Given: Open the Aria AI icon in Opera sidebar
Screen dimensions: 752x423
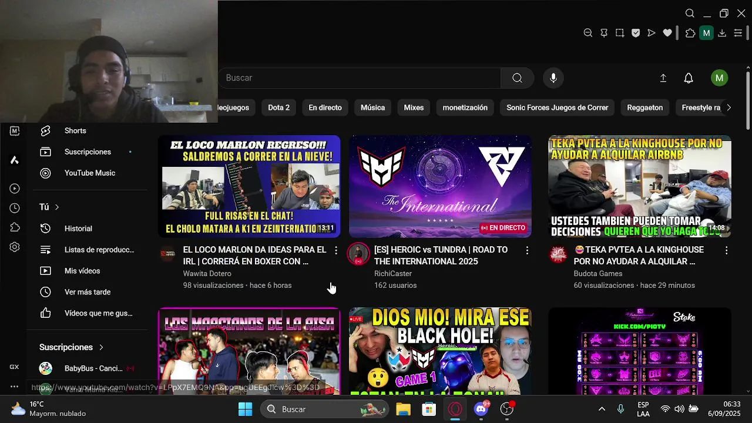Looking at the screenshot, I should (15, 160).
